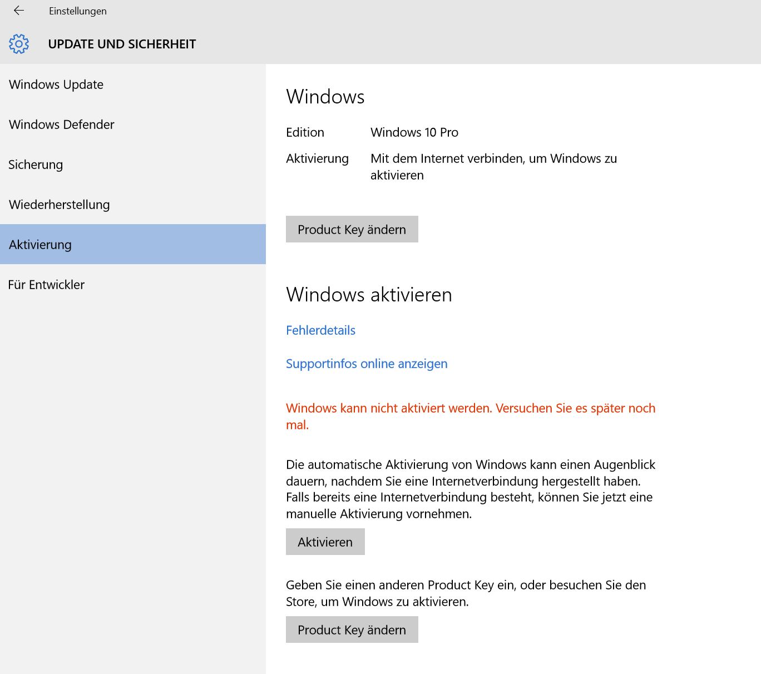Click the Windows heading above Edition
Image resolution: width=761 pixels, height=674 pixels.
[x=325, y=96]
